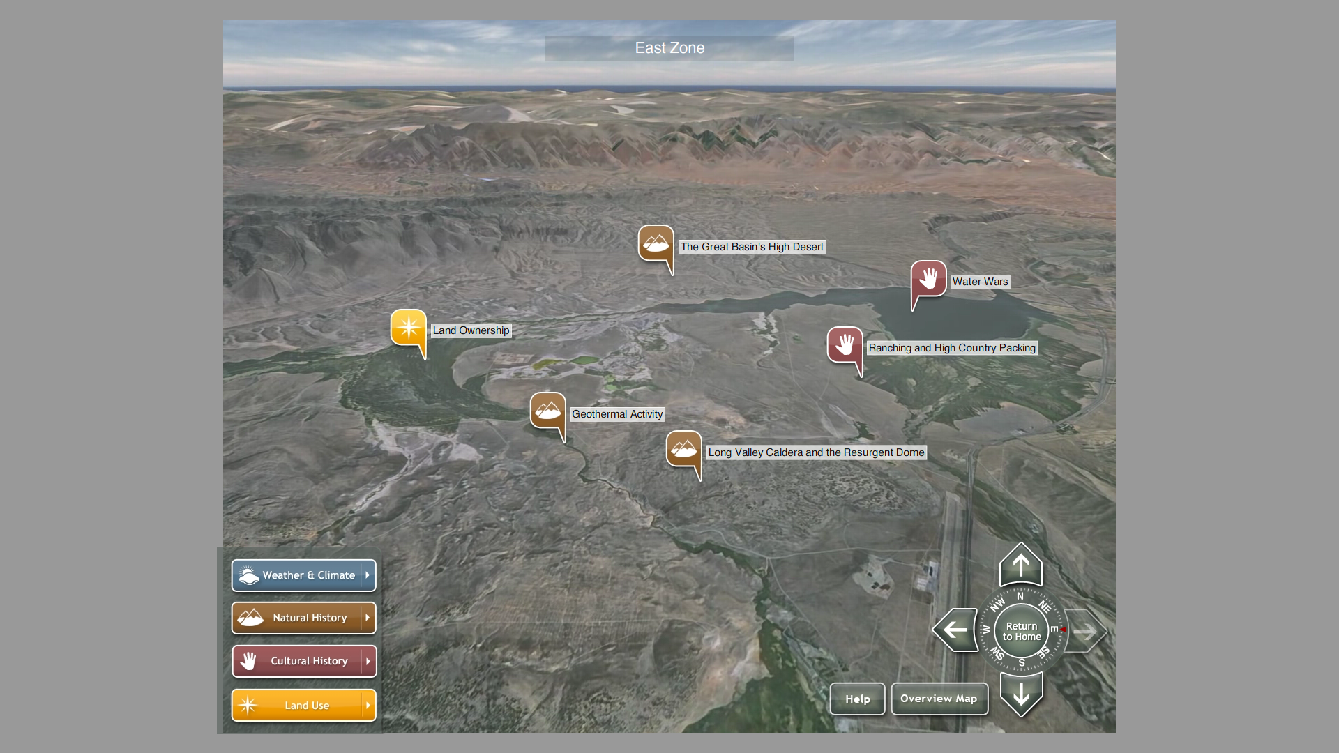Expand Cultural History category arrow

(x=368, y=661)
